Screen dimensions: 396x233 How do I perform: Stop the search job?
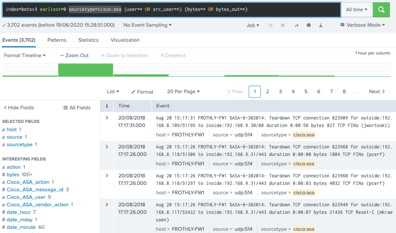click(x=283, y=25)
